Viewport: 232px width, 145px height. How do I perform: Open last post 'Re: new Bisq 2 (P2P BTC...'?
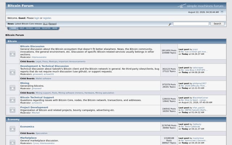tap(194, 70)
